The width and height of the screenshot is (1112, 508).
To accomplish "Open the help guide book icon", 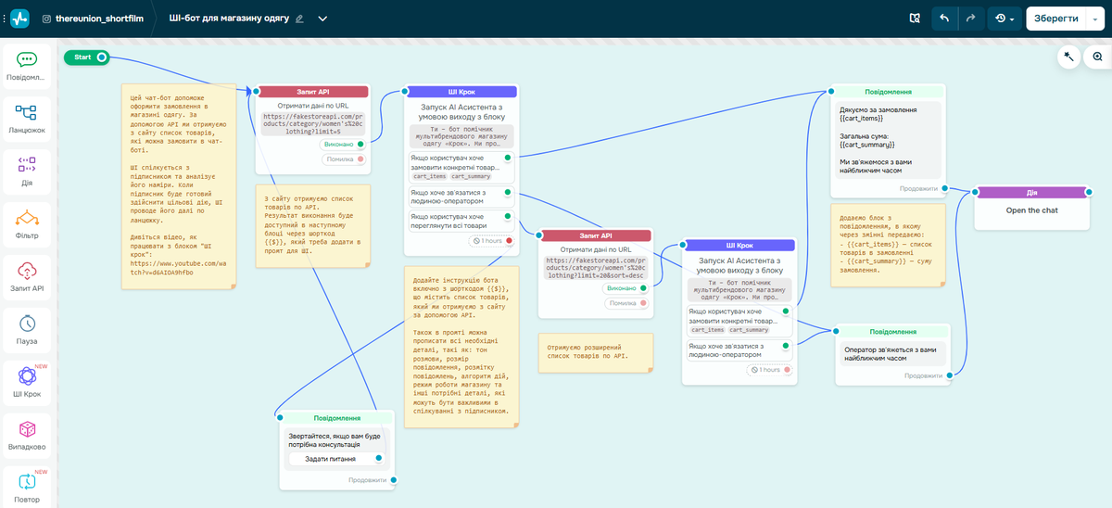I will [x=914, y=19].
